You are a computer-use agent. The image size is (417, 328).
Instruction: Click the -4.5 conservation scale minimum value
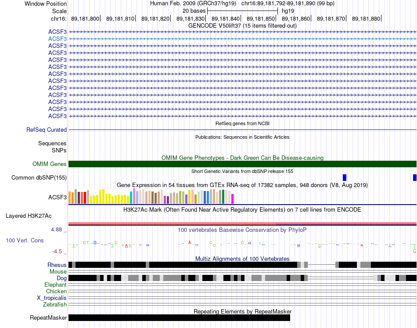pyautogui.click(x=57, y=252)
